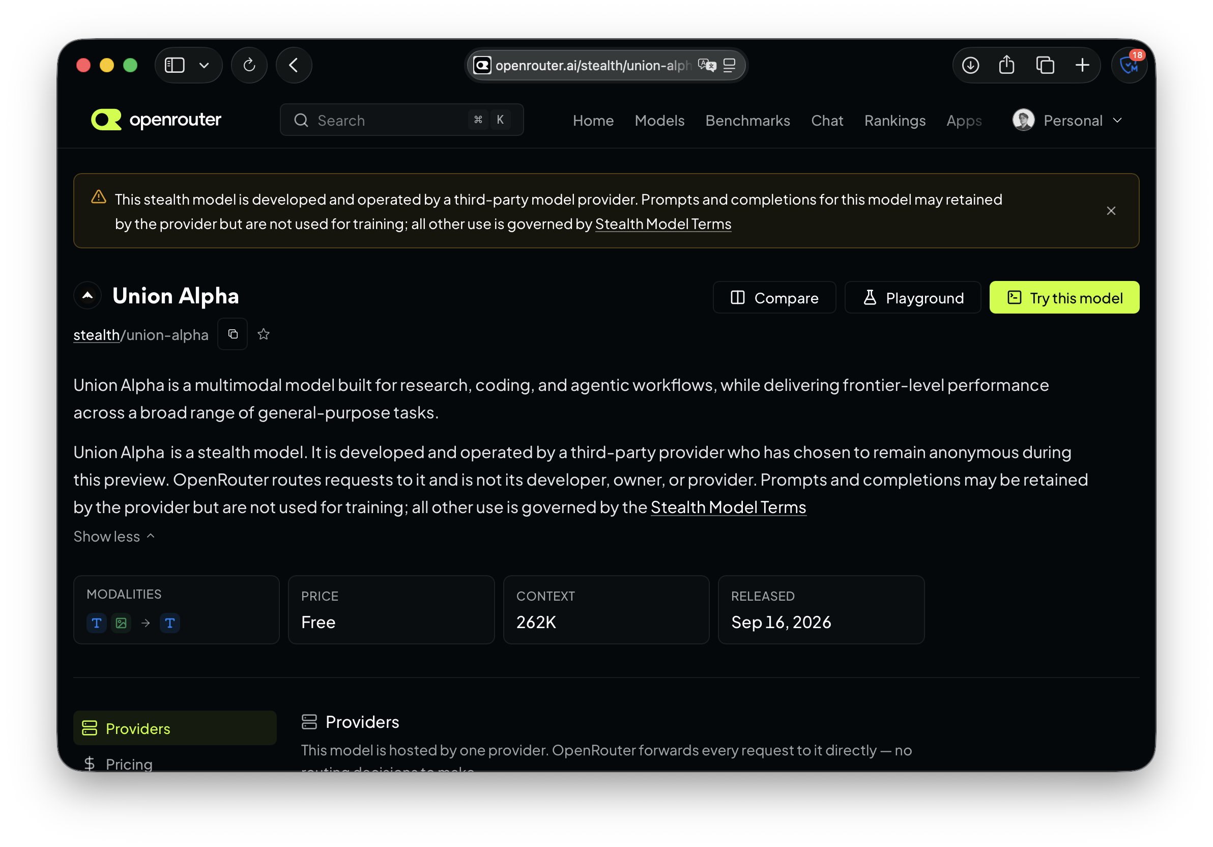Go back with the Safari back arrow
This screenshot has height=847, width=1213.
[294, 66]
